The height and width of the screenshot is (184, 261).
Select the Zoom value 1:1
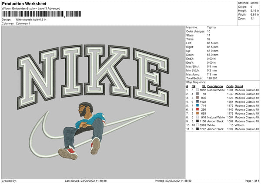click(x=252, y=18)
